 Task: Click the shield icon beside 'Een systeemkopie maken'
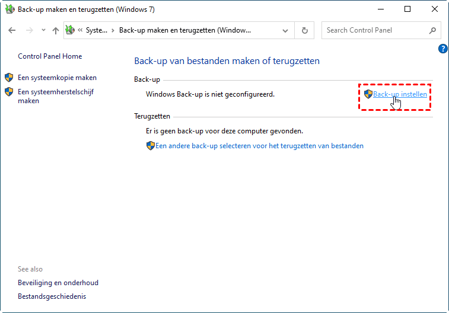tap(9, 77)
